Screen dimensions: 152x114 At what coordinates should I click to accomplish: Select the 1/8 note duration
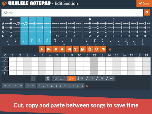(80, 78)
